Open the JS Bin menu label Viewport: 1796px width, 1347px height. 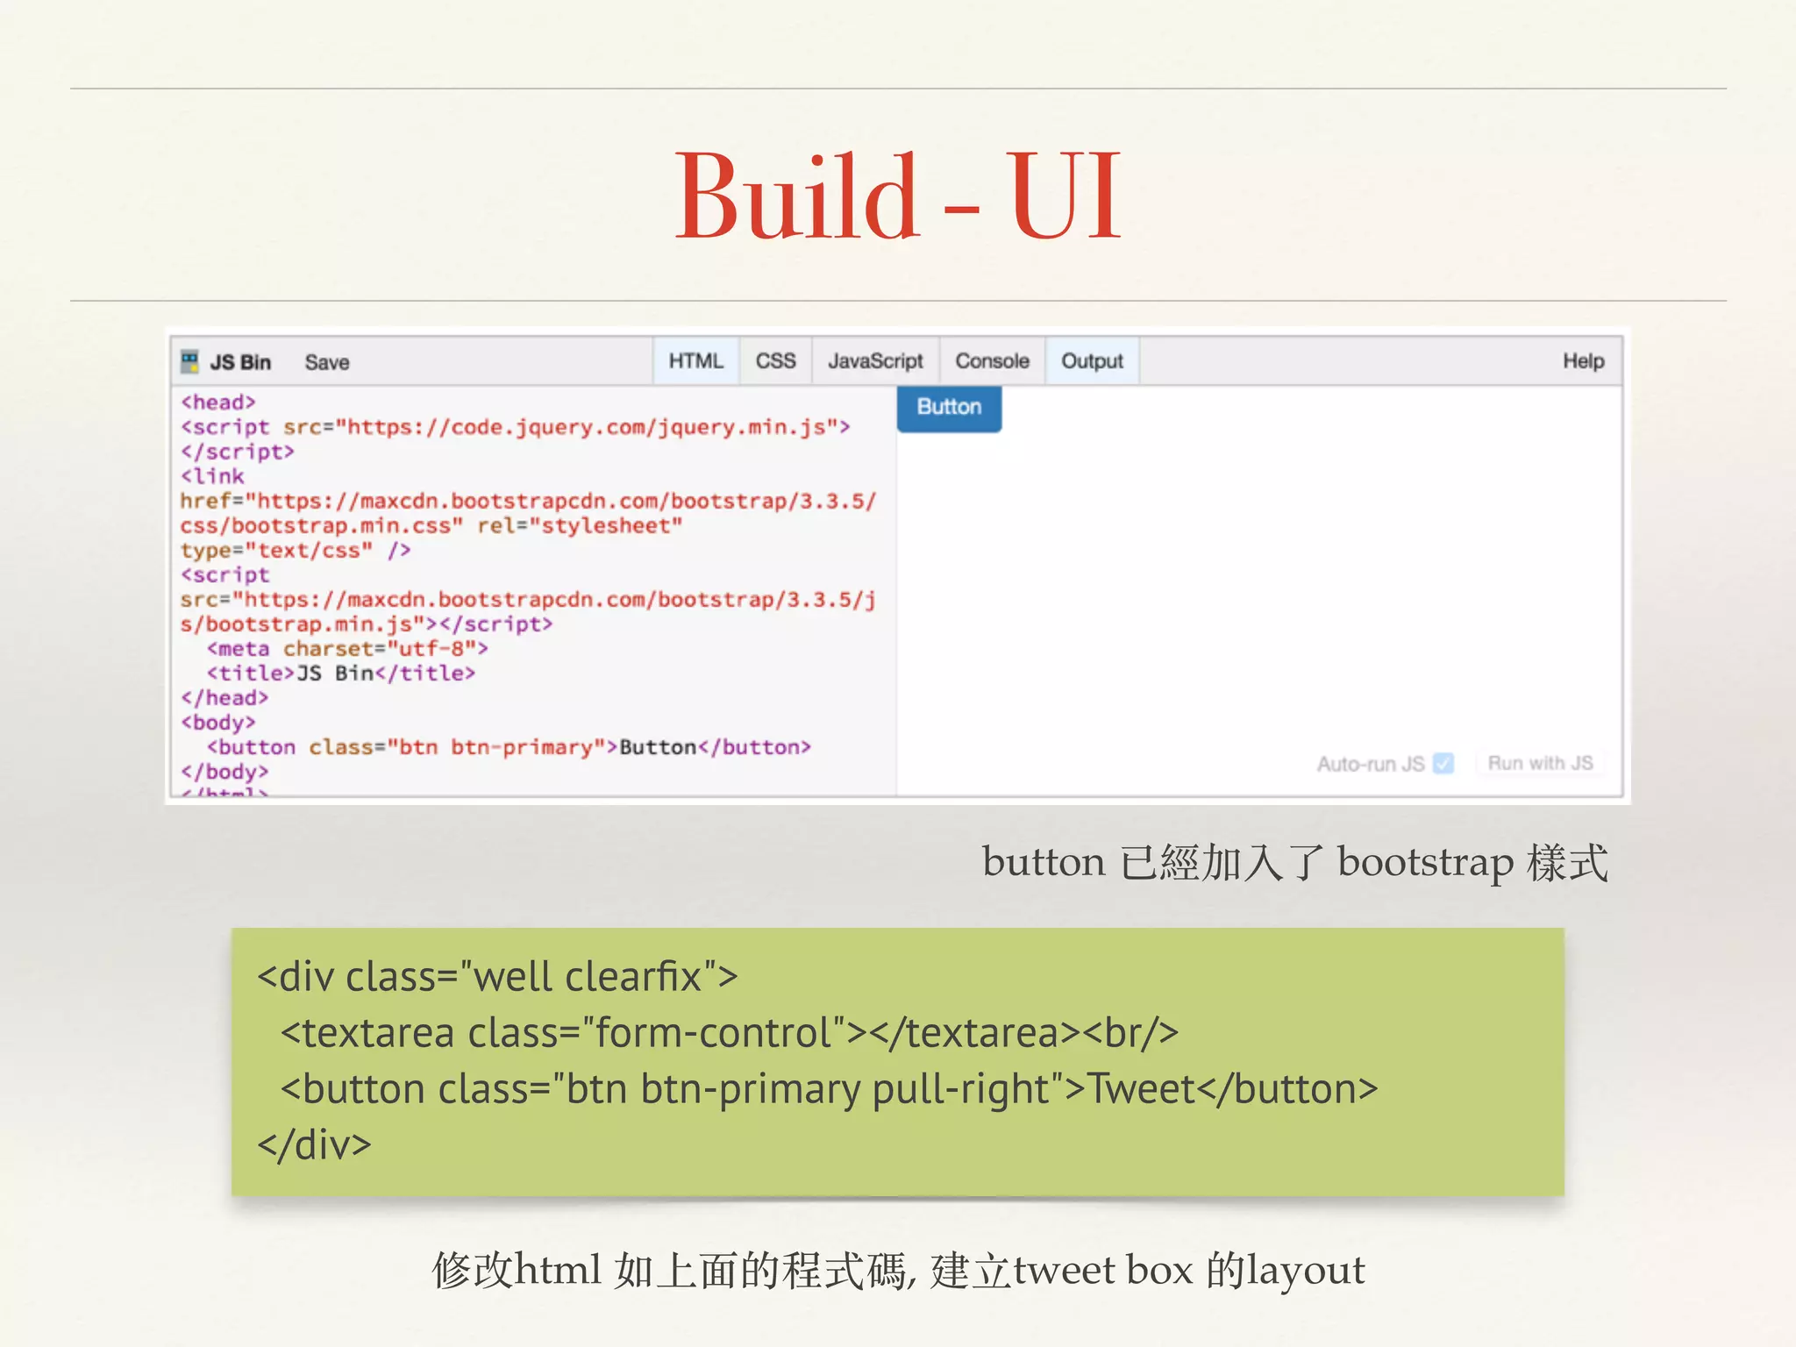tap(240, 362)
